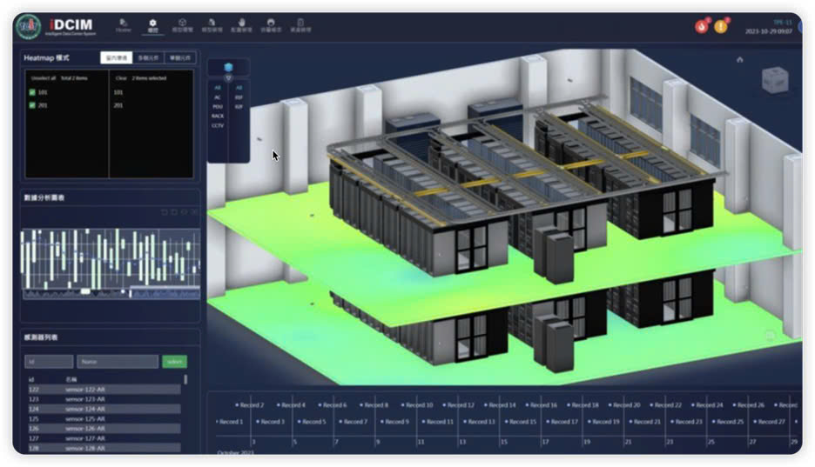
Task: Select the gear icon in top navigation
Action: pos(153,25)
